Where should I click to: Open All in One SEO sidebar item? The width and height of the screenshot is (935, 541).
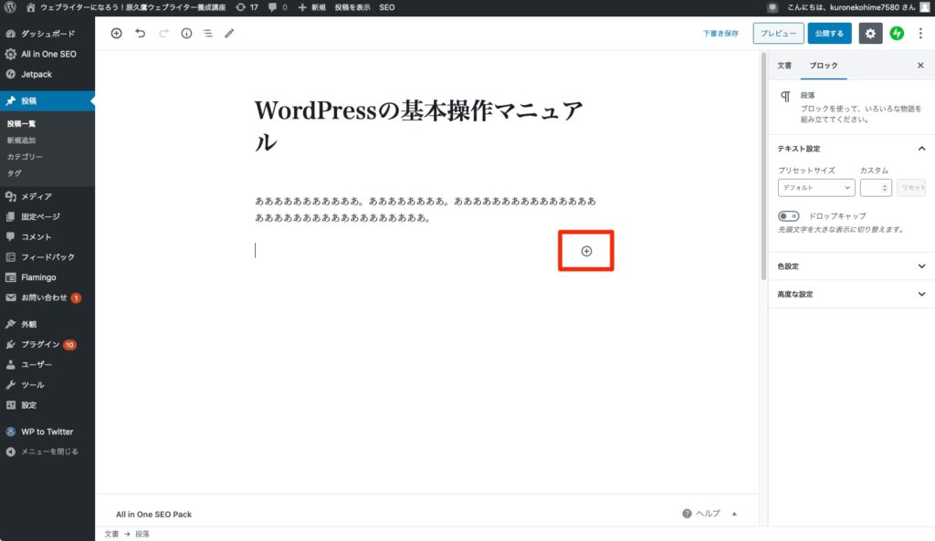click(47, 54)
